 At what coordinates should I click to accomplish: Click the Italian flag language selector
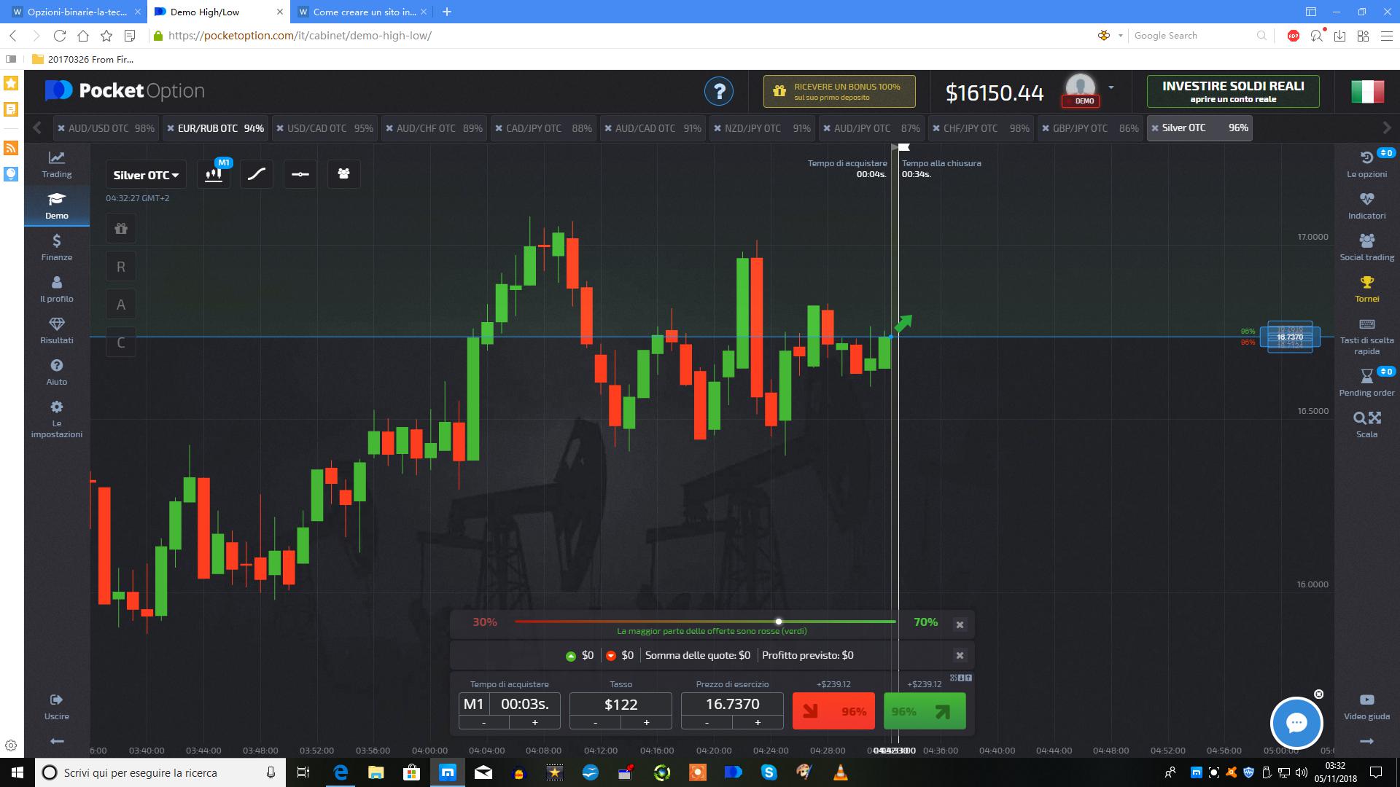[x=1367, y=92]
